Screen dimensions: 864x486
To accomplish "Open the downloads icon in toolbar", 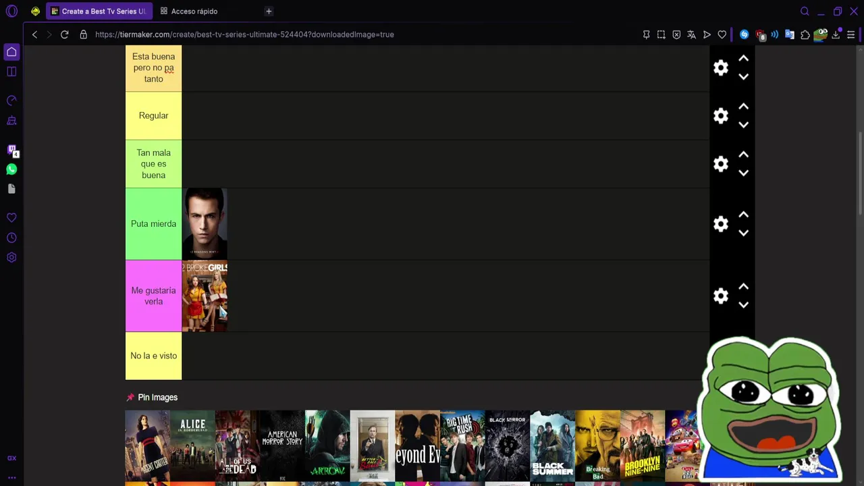I will (x=836, y=34).
